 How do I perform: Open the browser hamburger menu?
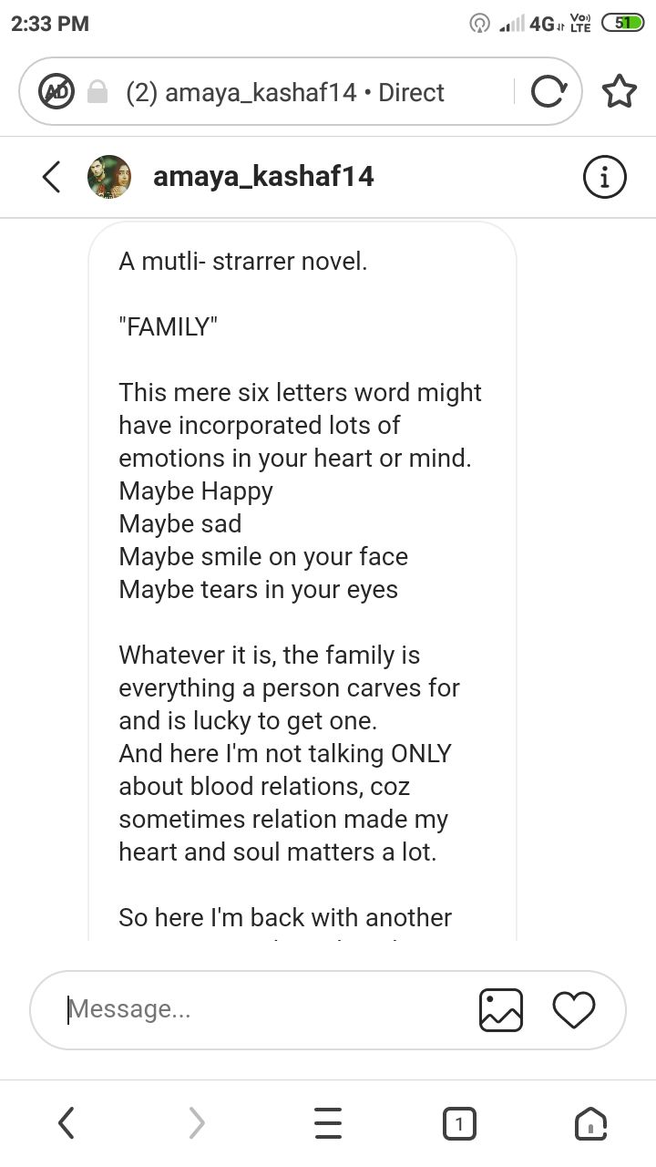pos(328,1123)
